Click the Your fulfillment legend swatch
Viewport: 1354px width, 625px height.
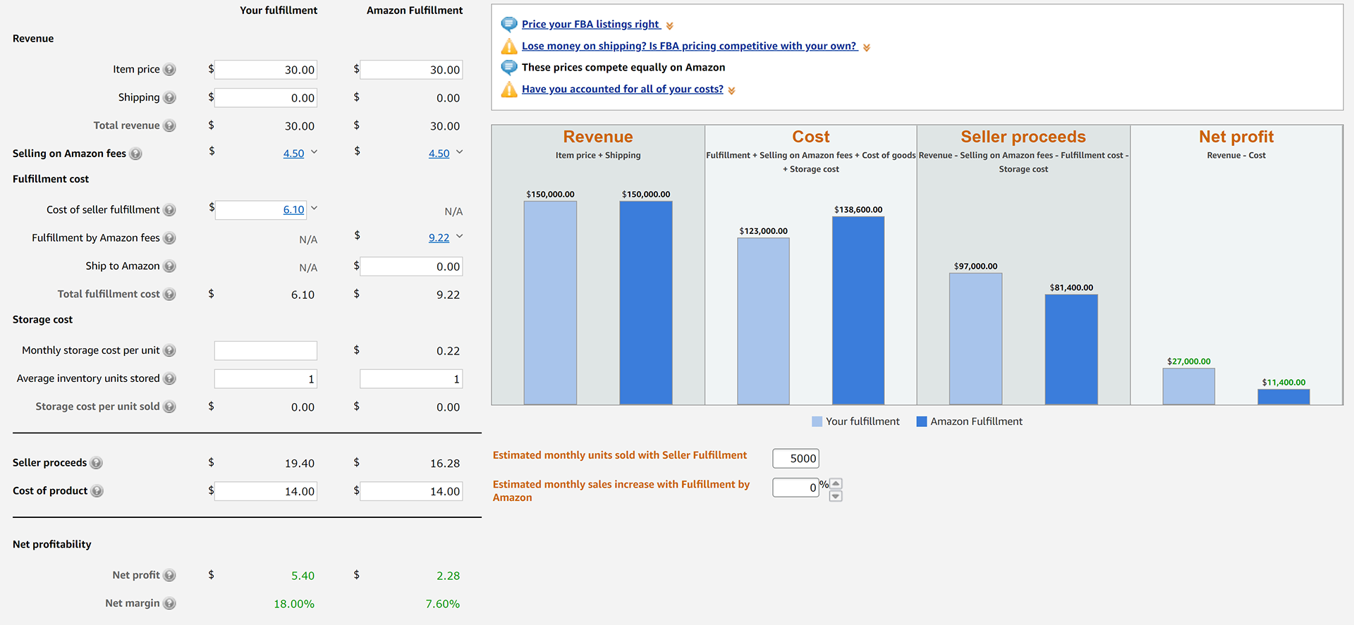pos(817,421)
